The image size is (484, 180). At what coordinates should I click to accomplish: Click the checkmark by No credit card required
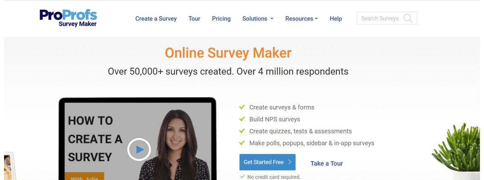pos(242,177)
